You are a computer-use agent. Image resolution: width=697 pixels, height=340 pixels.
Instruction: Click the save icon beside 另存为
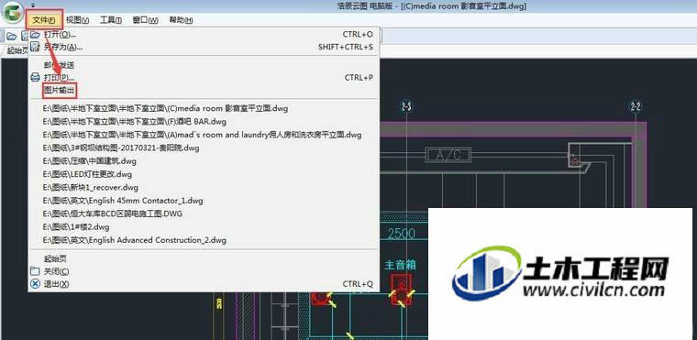(x=35, y=47)
